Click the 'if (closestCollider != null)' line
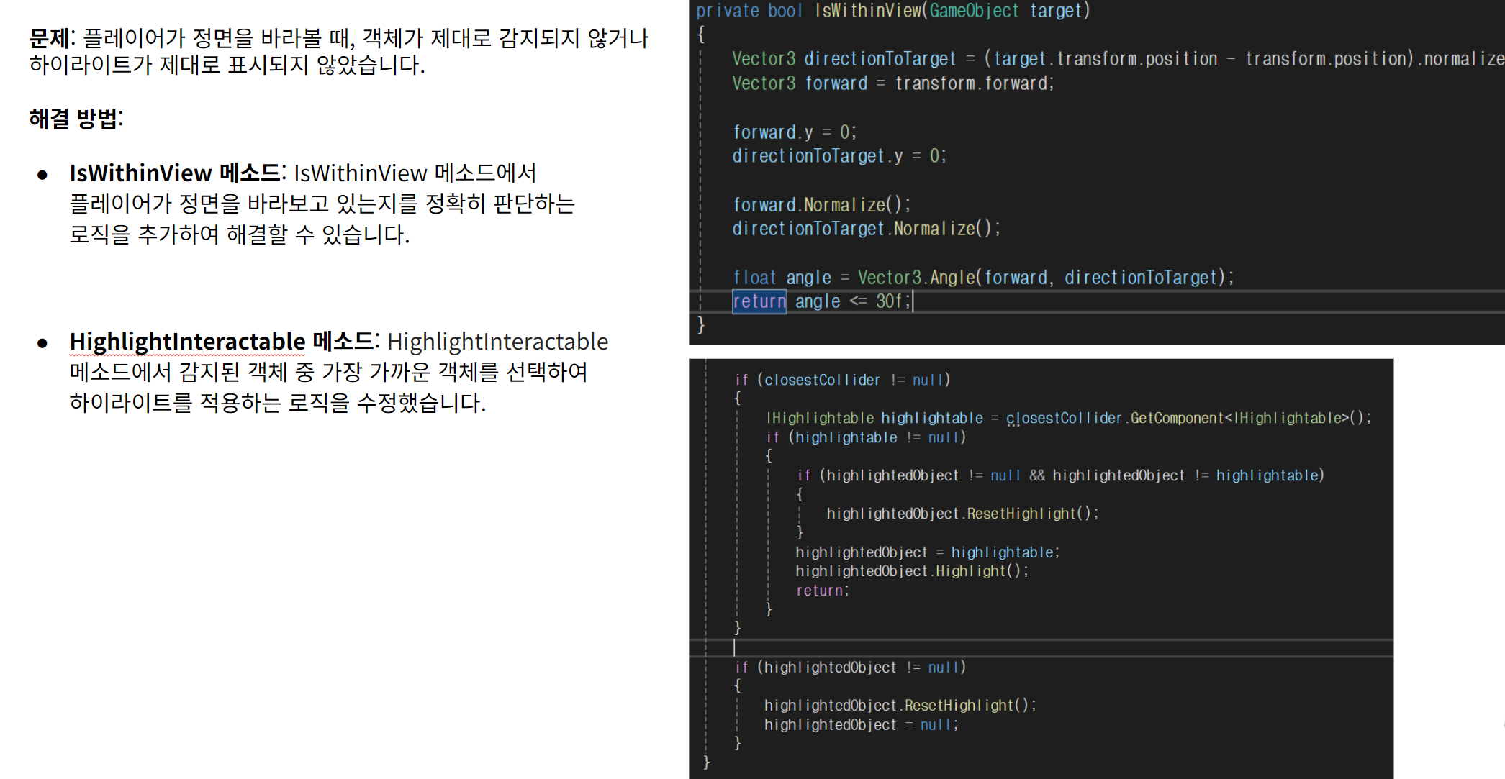Screen dimensions: 1505x779 (x=842, y=380)
